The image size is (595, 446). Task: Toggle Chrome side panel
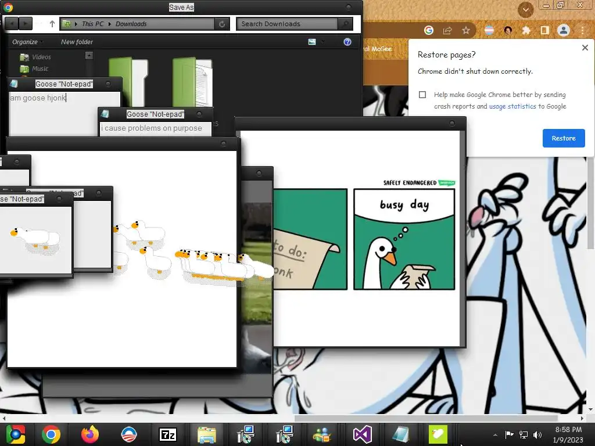pyautogui.click(x=544, y=30)
